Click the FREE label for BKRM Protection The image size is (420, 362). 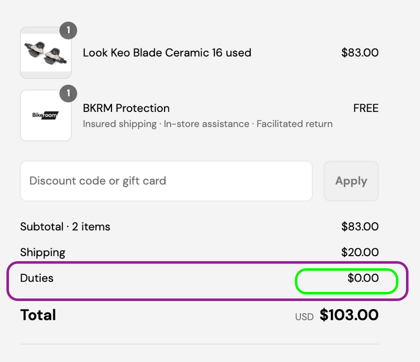(x=366, y=108)
